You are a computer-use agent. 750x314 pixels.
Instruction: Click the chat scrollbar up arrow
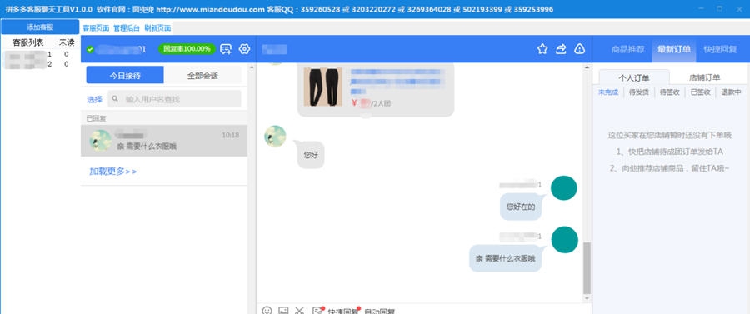pyautogui.click(x=587, y=68)
